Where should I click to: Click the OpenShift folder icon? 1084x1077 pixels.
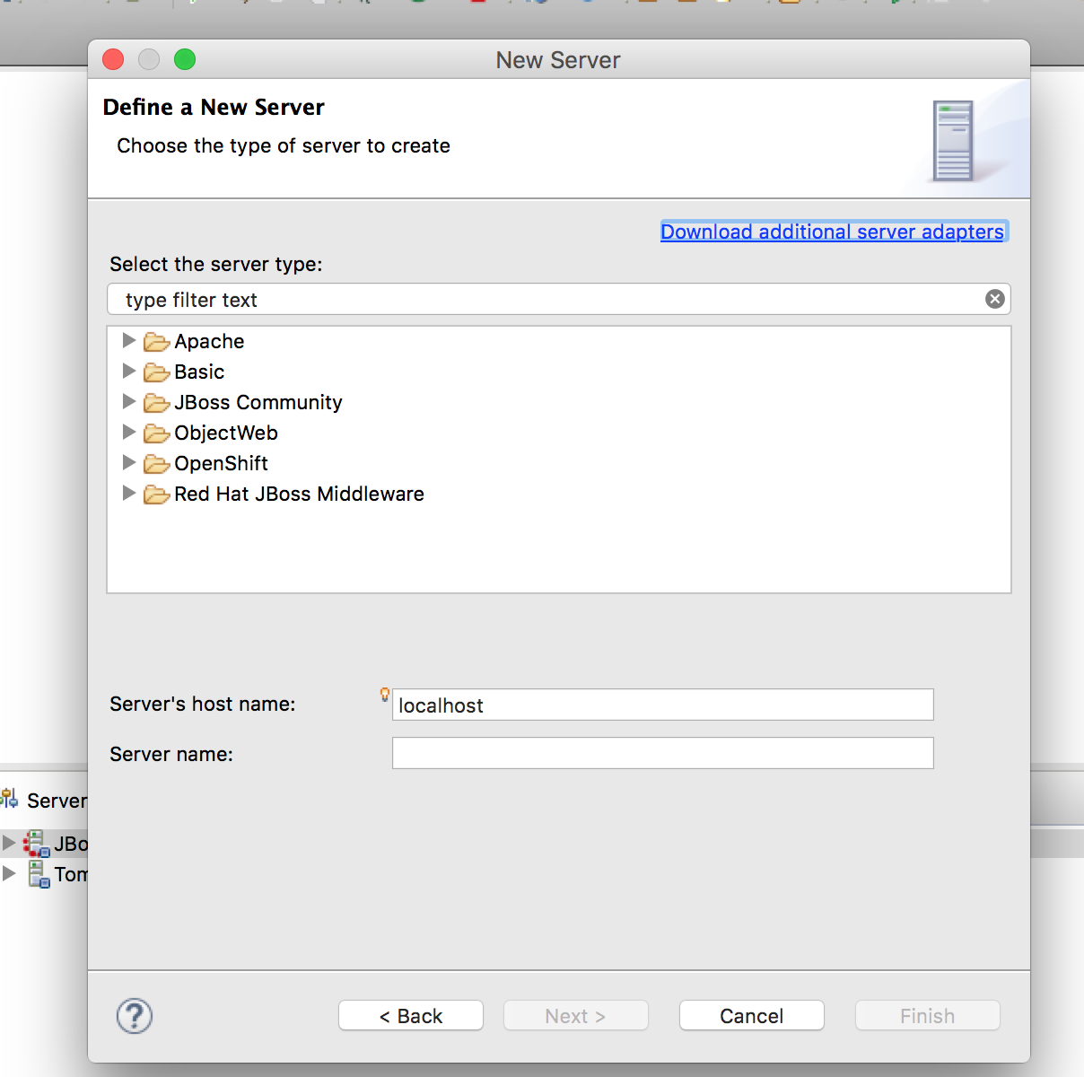pyautogui.click(x=156, y=464)
